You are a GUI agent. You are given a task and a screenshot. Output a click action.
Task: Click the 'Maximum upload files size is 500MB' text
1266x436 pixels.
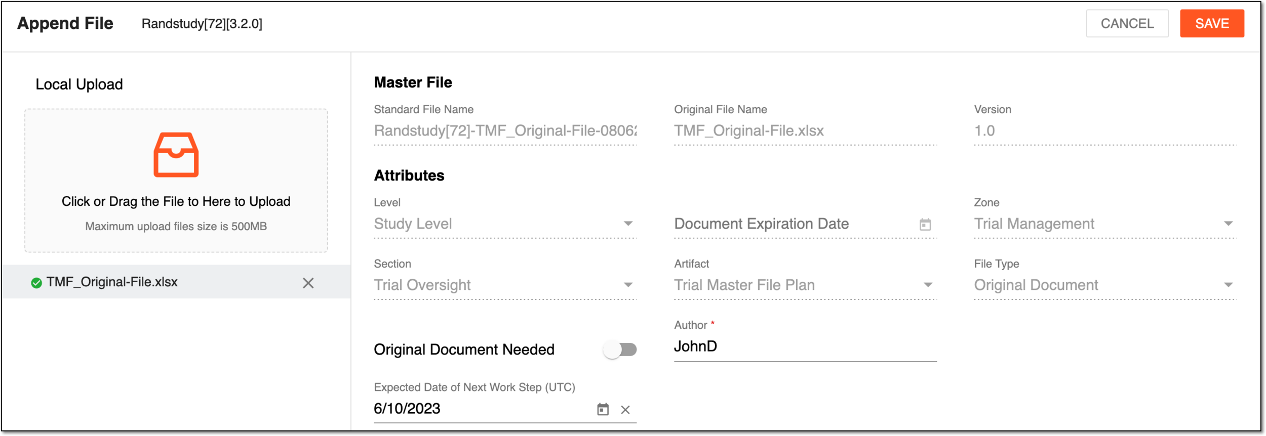176,226
